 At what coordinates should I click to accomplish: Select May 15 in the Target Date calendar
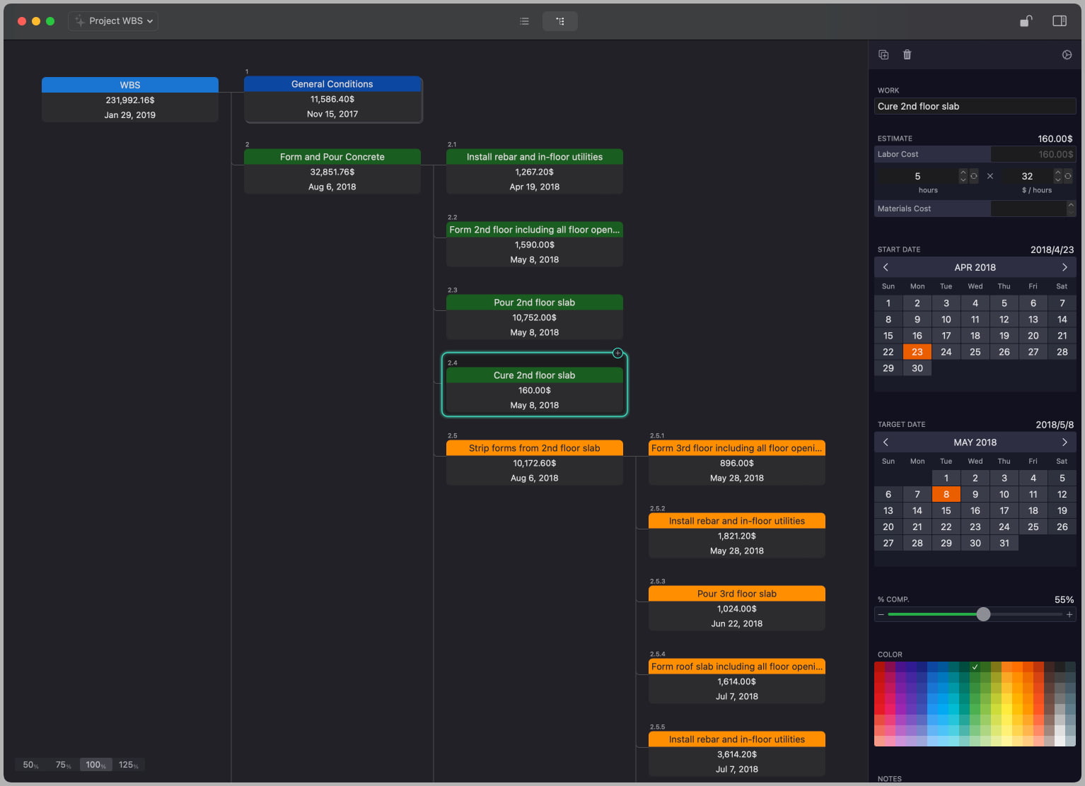946,510
